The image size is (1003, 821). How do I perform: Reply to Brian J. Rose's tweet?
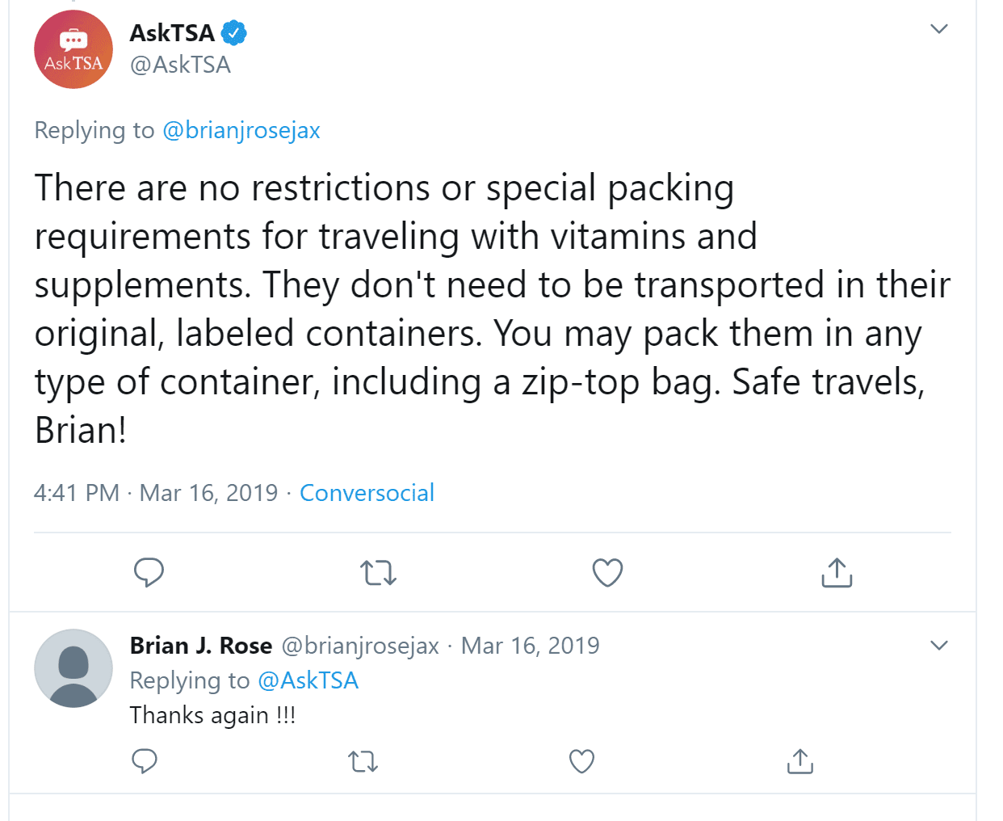145,761
